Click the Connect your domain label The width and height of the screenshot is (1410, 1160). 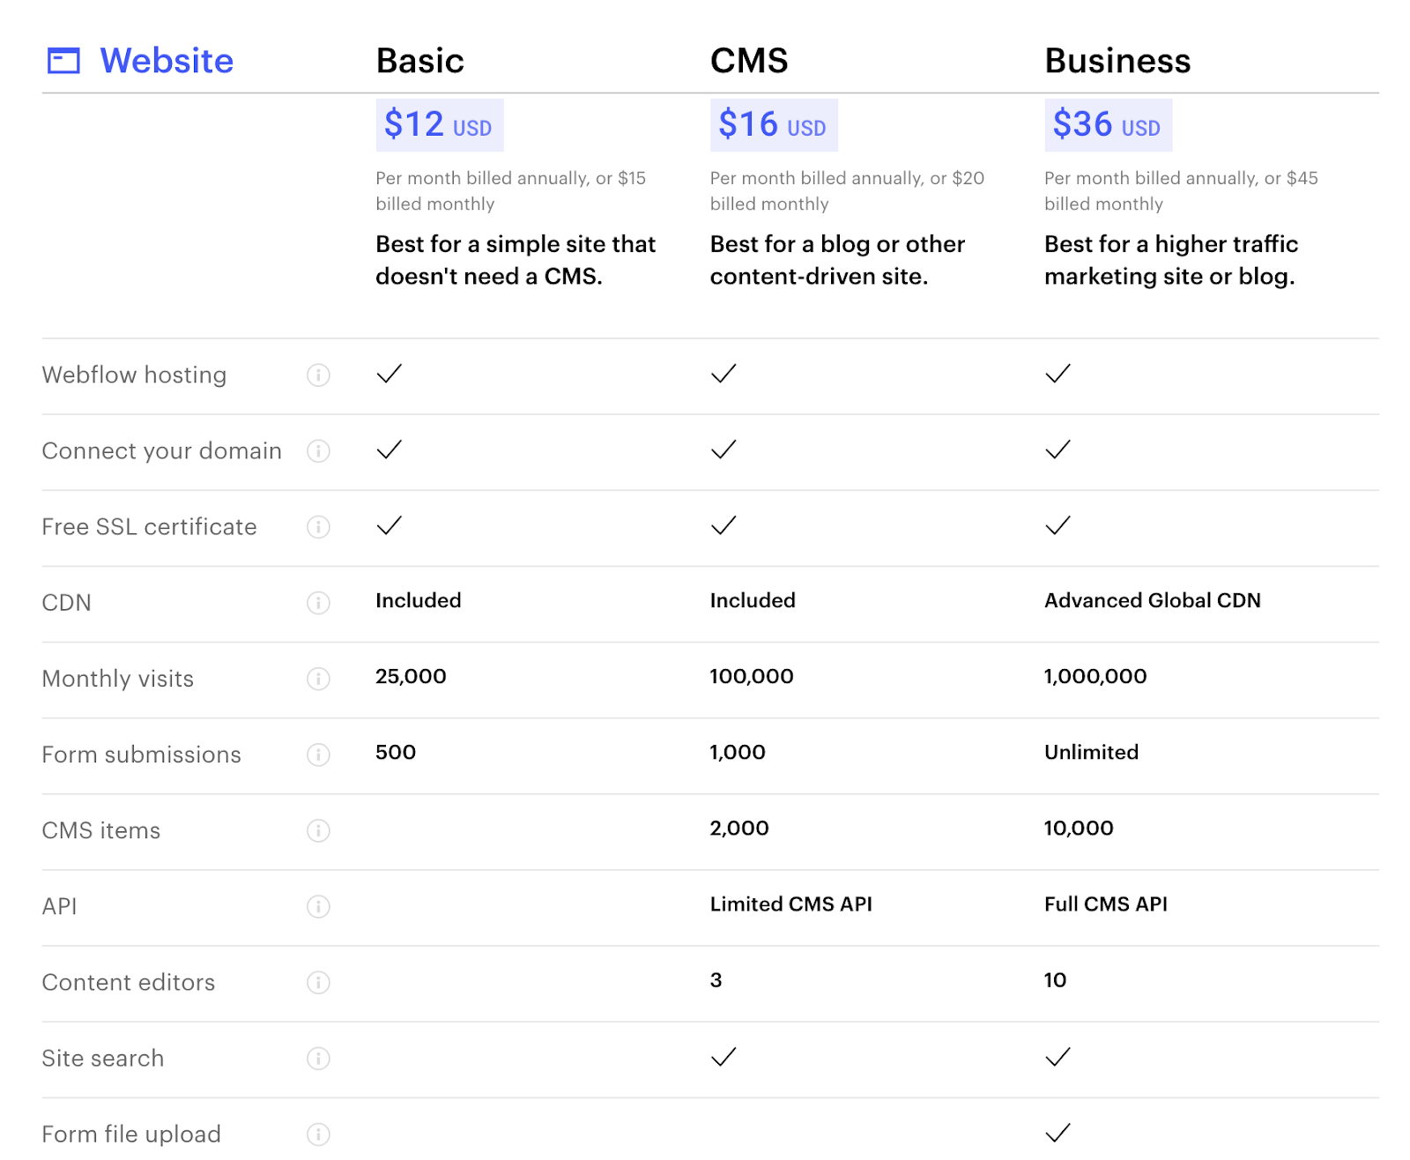click(x=162, y=450)
